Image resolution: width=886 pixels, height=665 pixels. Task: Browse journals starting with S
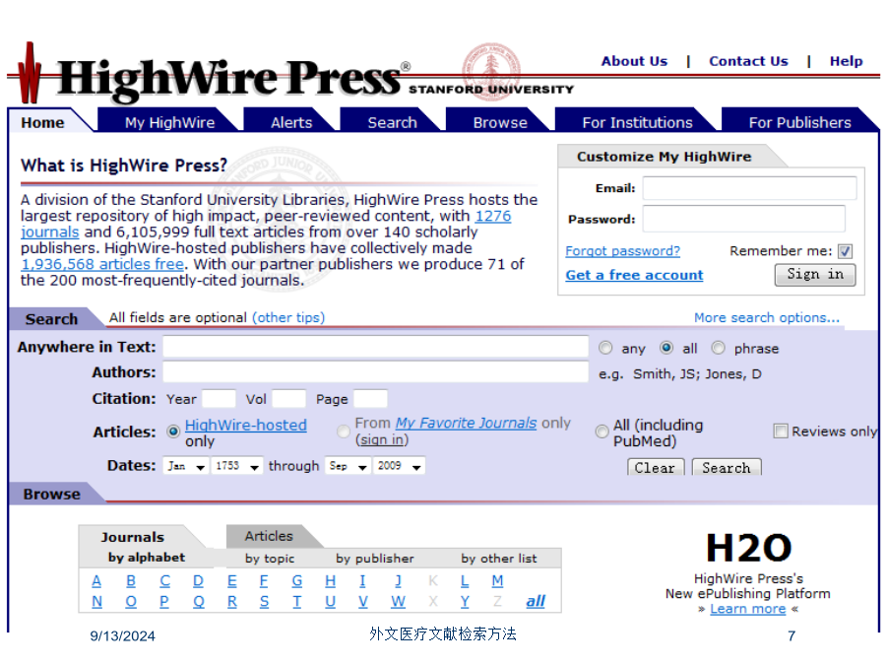[x=265, y=601]
